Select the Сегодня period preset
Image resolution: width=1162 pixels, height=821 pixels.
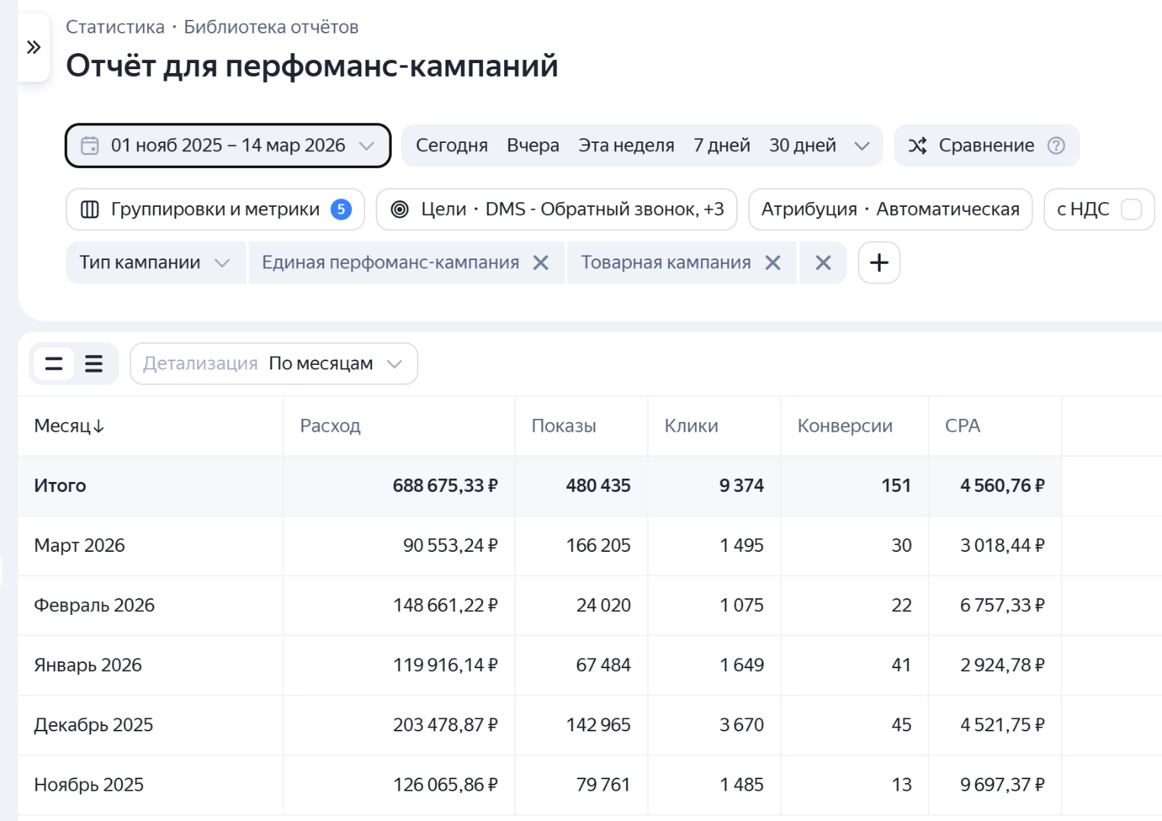452,145
